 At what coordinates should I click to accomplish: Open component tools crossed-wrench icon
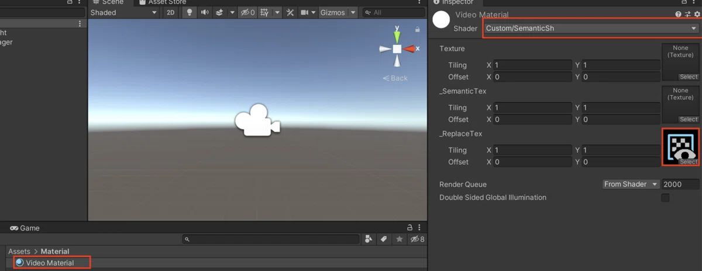[x=290, y=12]
